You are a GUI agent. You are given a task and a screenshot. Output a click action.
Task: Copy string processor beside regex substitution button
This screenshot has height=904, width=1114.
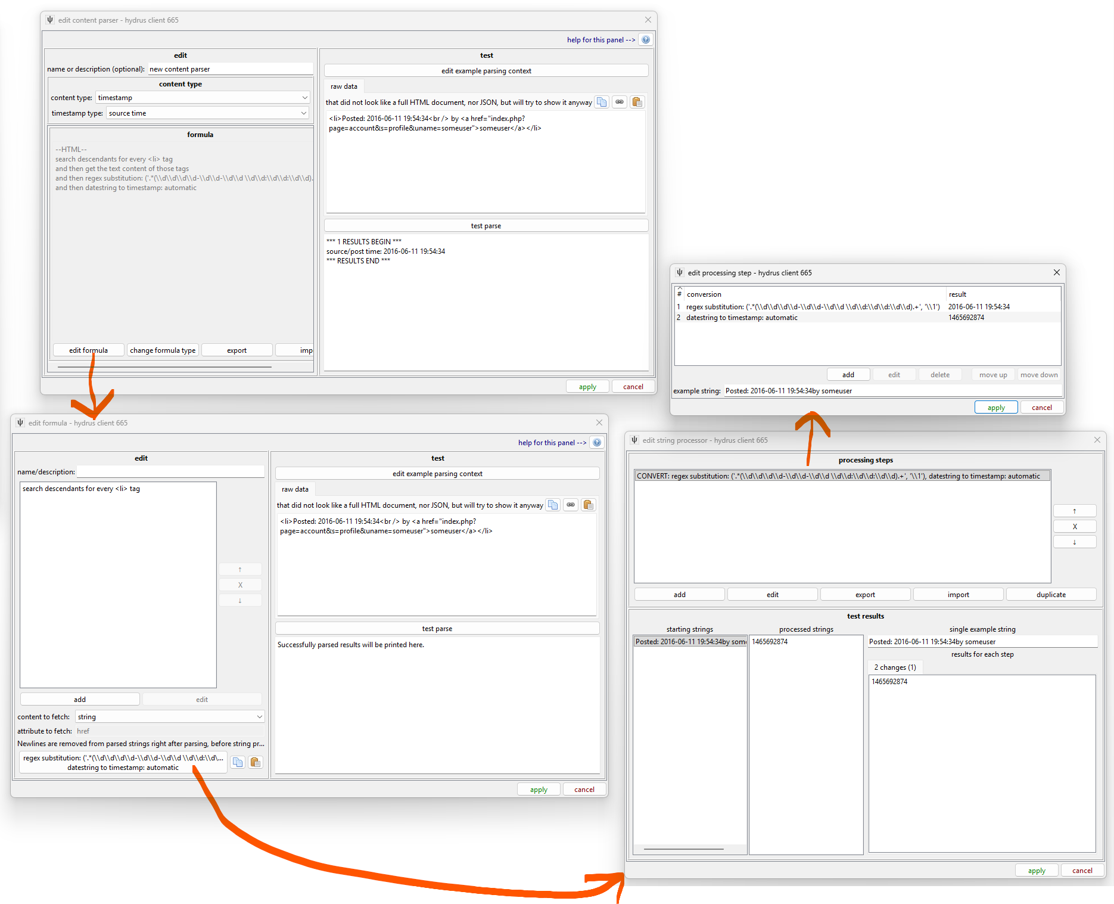point(238,763)
